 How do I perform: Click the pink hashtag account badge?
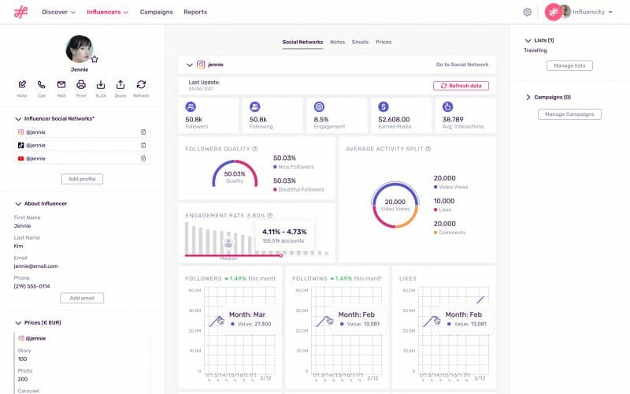(553, 12)
